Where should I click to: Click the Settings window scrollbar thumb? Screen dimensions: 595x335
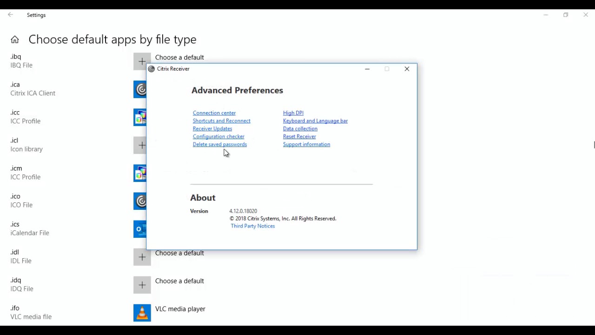coord(594,145)
